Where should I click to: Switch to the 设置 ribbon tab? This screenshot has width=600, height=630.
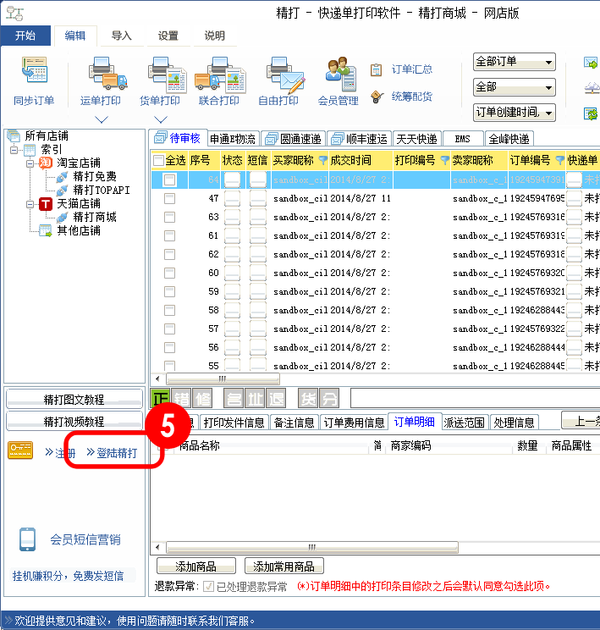168,36
